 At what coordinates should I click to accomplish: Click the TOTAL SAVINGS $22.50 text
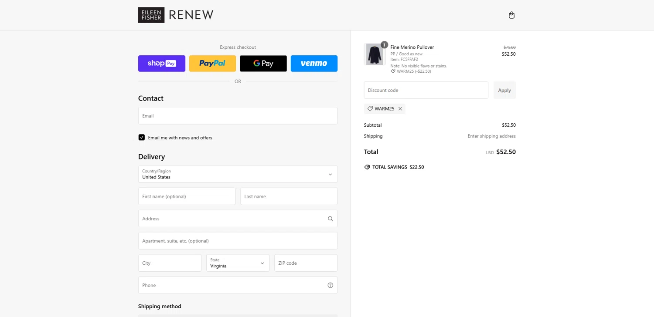tap(398, 167)
